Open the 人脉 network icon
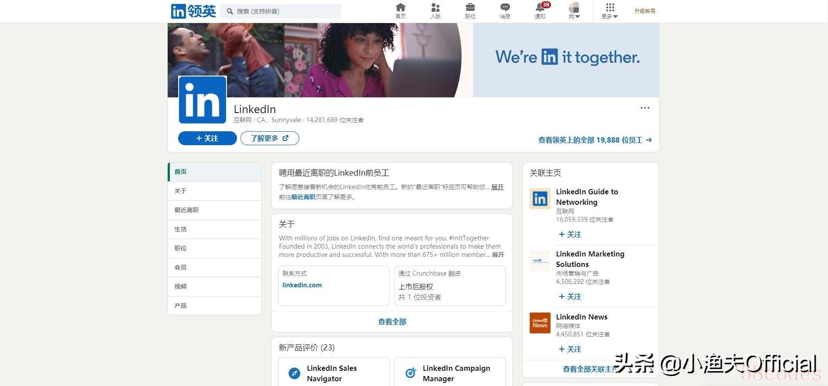 435,11
